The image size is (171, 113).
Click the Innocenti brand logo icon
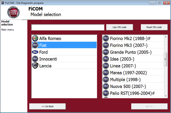[35, 59]
